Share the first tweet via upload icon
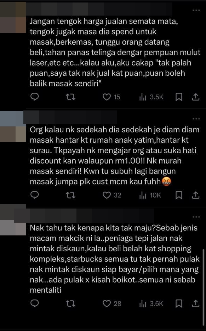 tap(196, 97)
